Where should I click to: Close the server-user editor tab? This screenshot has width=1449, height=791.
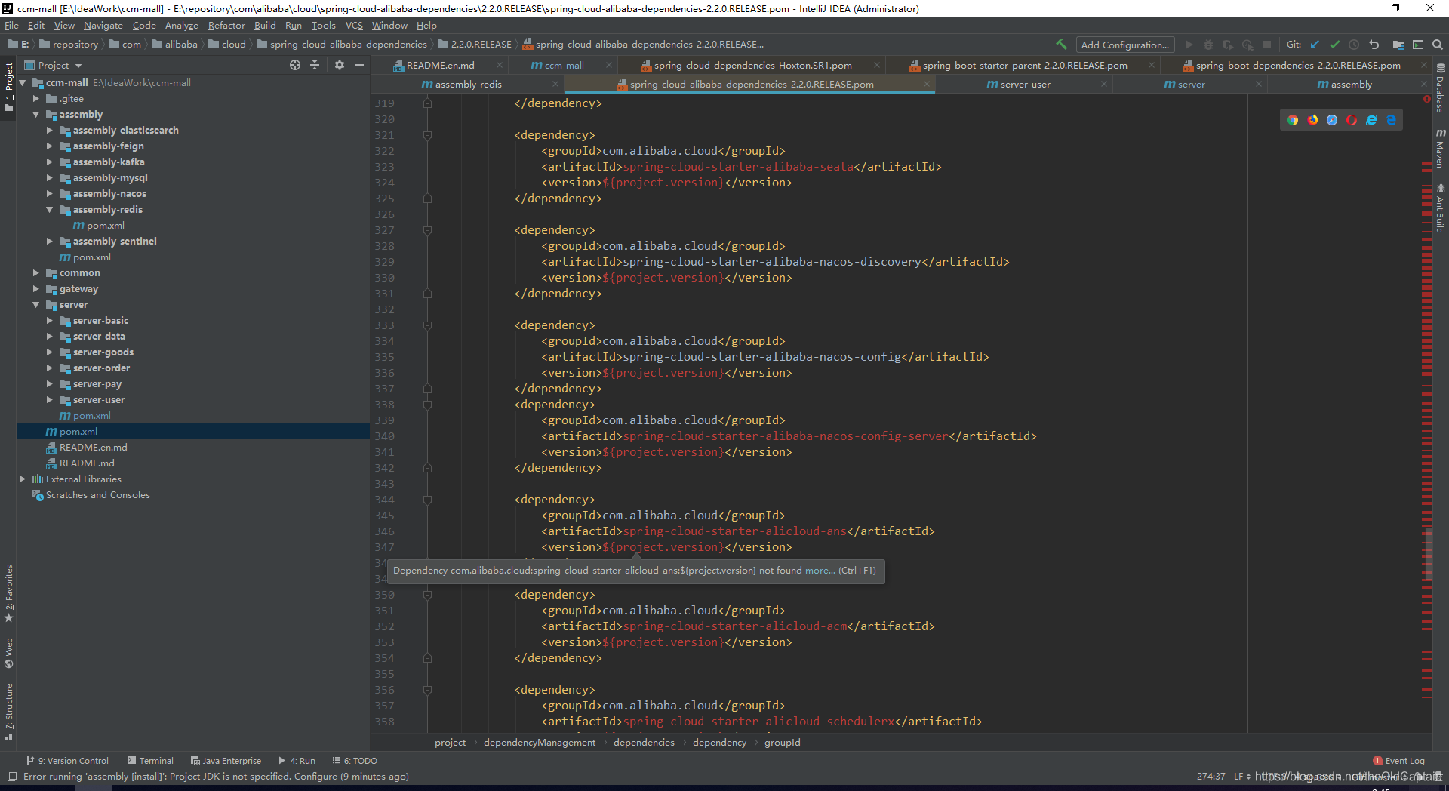[1103, 85]
